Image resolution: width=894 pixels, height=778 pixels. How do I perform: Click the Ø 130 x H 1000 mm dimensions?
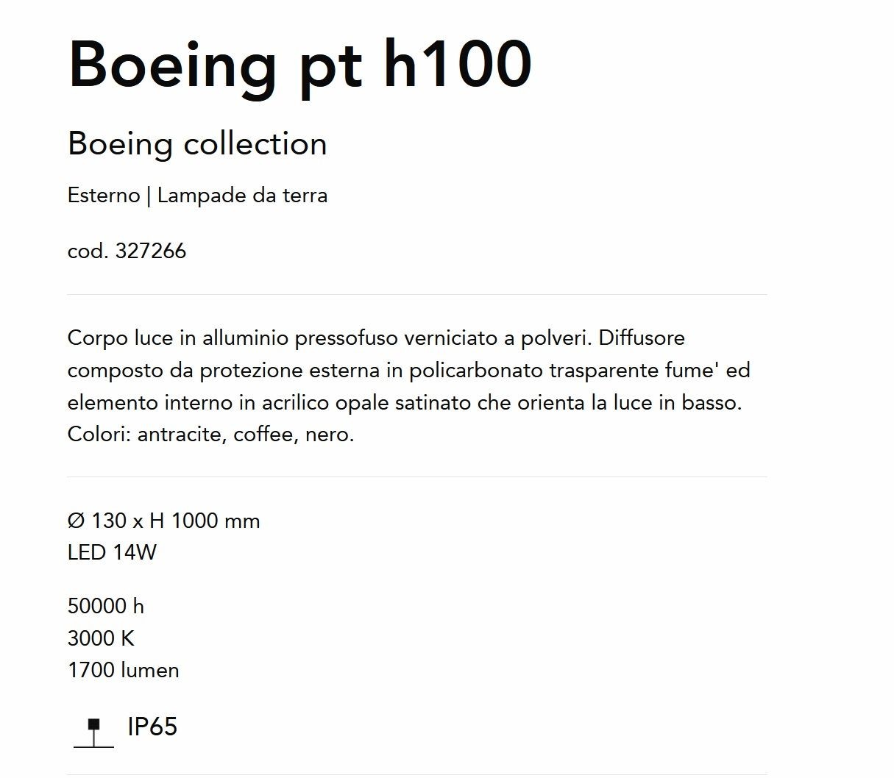click(163, 521)
